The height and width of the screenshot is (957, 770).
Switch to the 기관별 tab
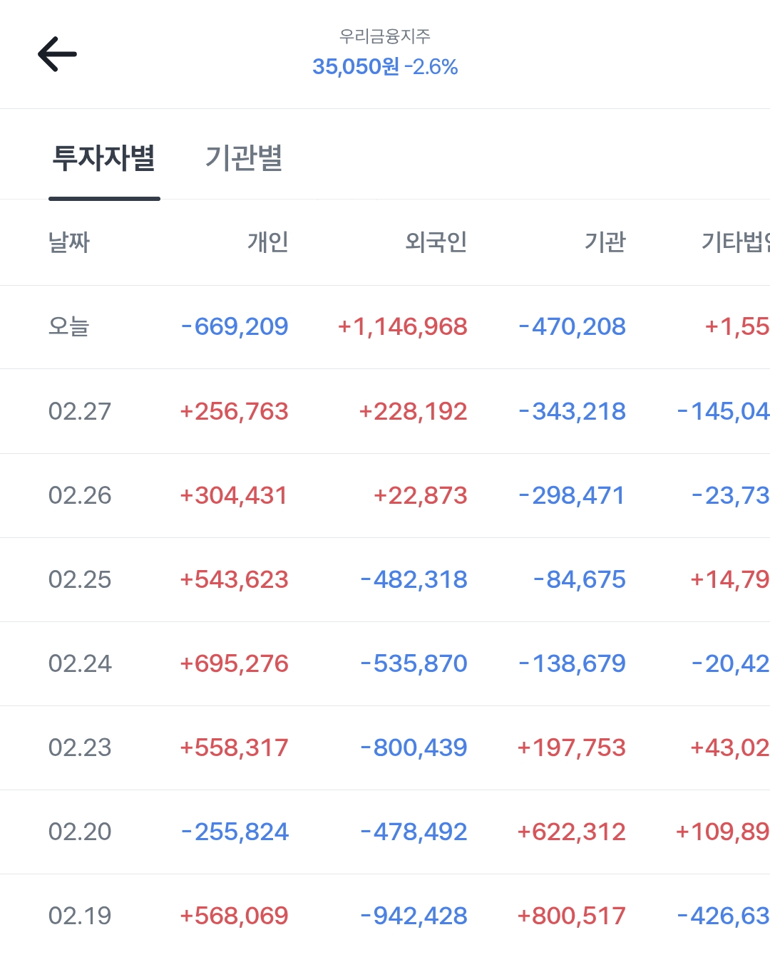tap(244, 157)
